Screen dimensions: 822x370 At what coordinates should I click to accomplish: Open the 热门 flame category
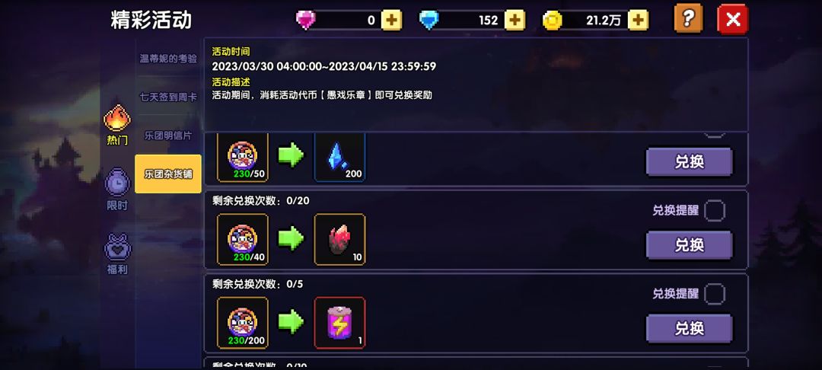point(117,125)
